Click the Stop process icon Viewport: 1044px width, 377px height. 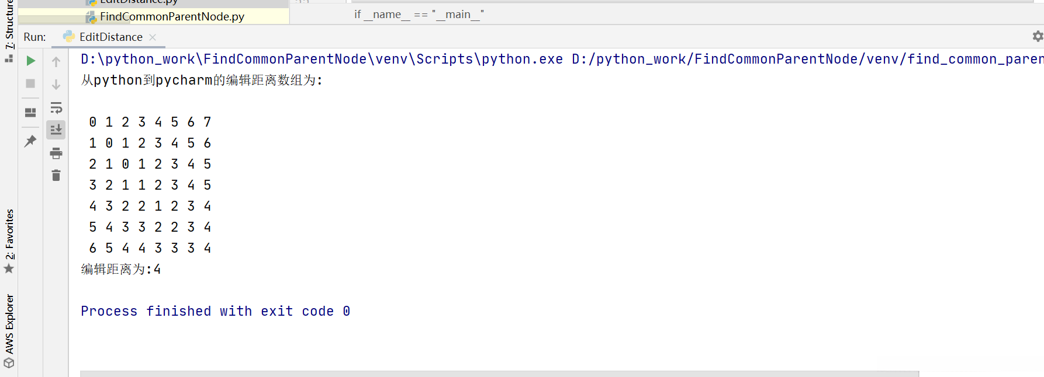coord(31,84)
